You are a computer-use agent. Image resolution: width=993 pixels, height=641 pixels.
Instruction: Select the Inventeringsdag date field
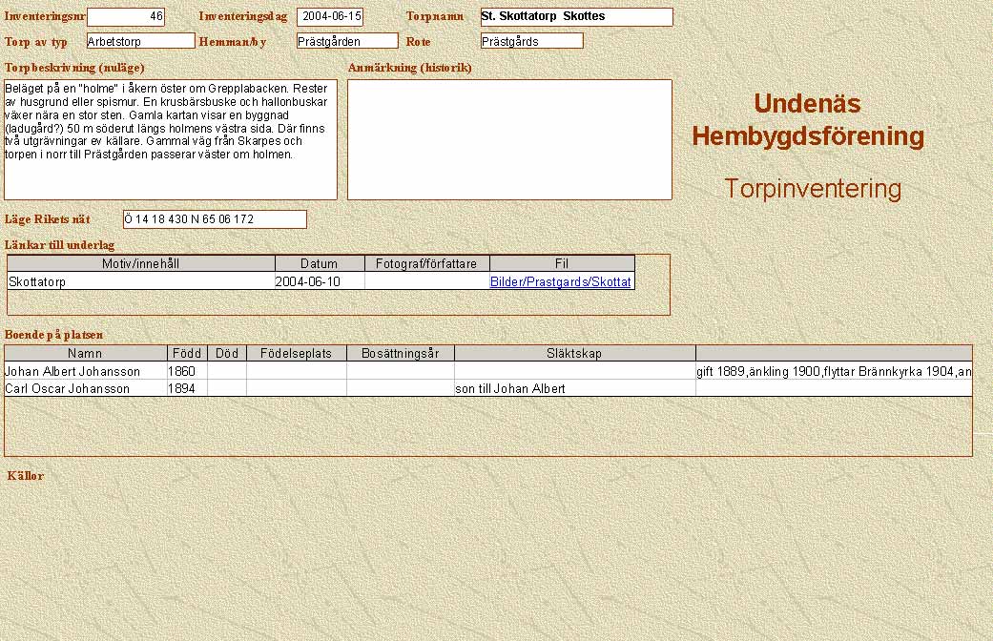330,17
